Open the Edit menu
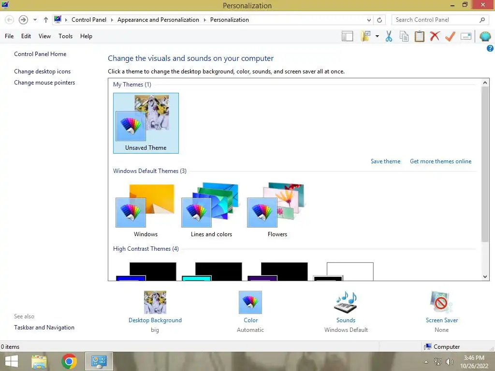This screenshot has height=371, width=495. coord(26,36)
